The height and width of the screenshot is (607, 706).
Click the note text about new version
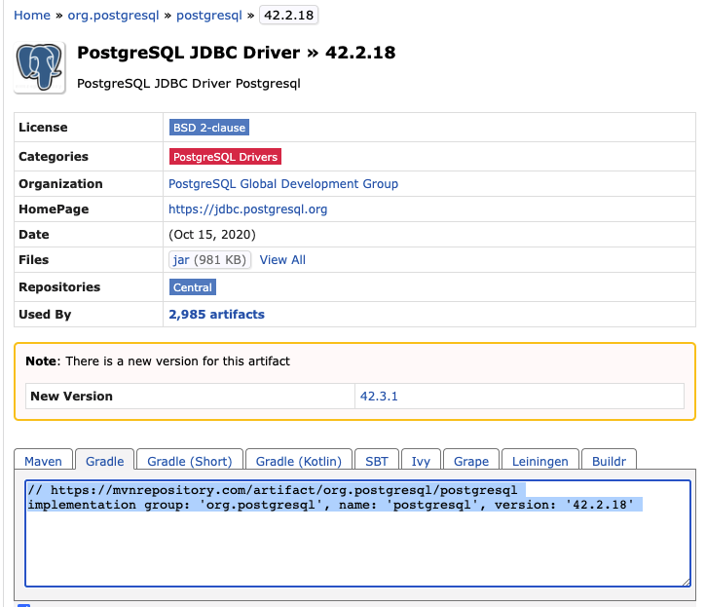click(x=158, y=361)
